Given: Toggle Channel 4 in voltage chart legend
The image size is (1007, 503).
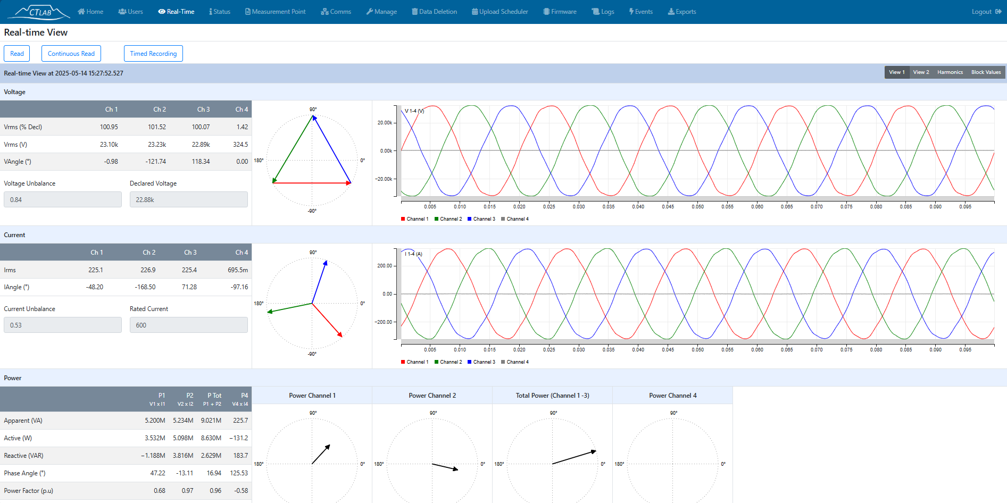Looking at the screenshot, I should tap(515, 219).
